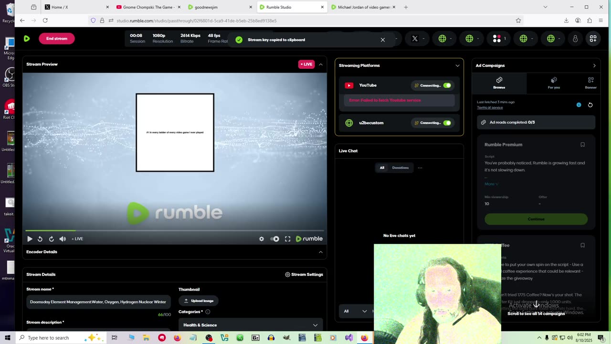Screen dimensions: 611x344
Task: Click the green Continue button
Action: pos(536,219)
